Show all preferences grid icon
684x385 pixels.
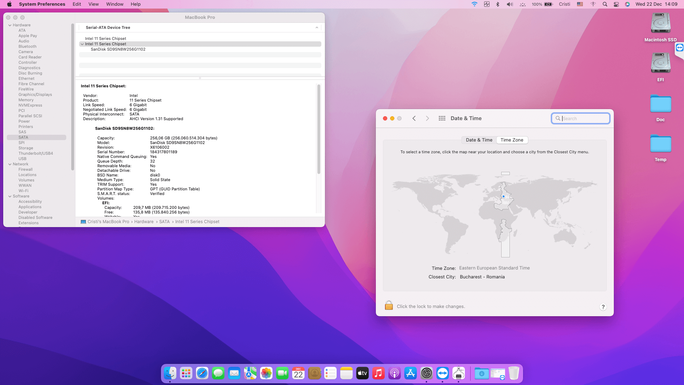[x=442, y=118]
